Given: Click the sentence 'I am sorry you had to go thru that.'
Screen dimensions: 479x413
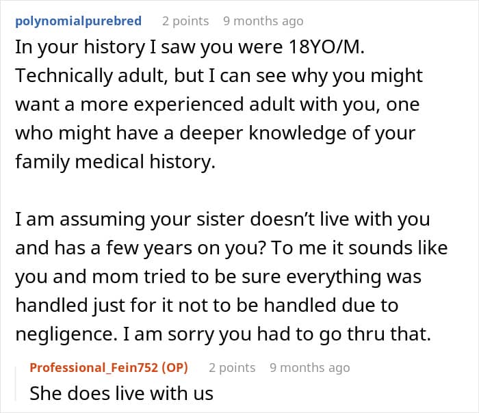Looking at the screenshot, I should 276,334.
